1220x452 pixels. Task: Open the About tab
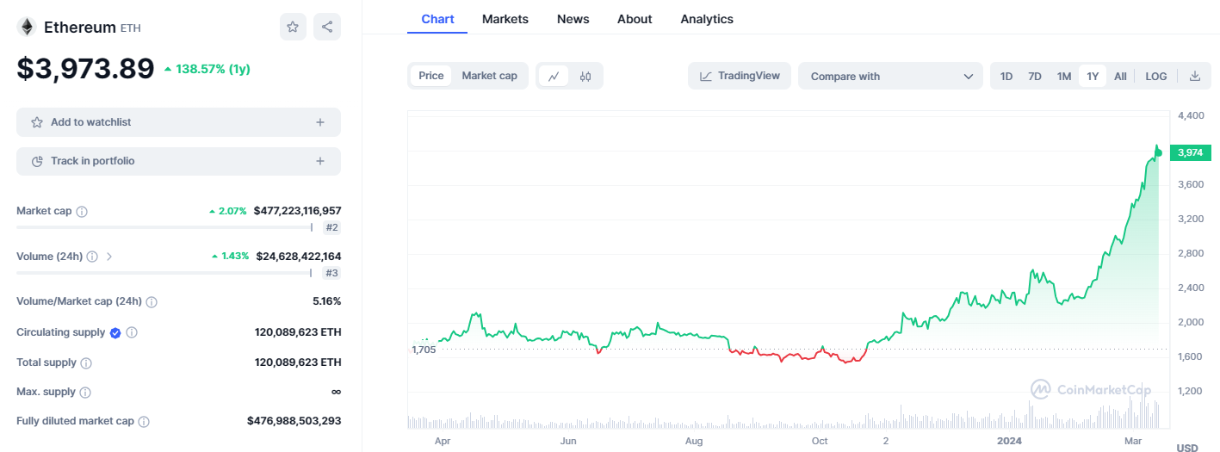635,19
